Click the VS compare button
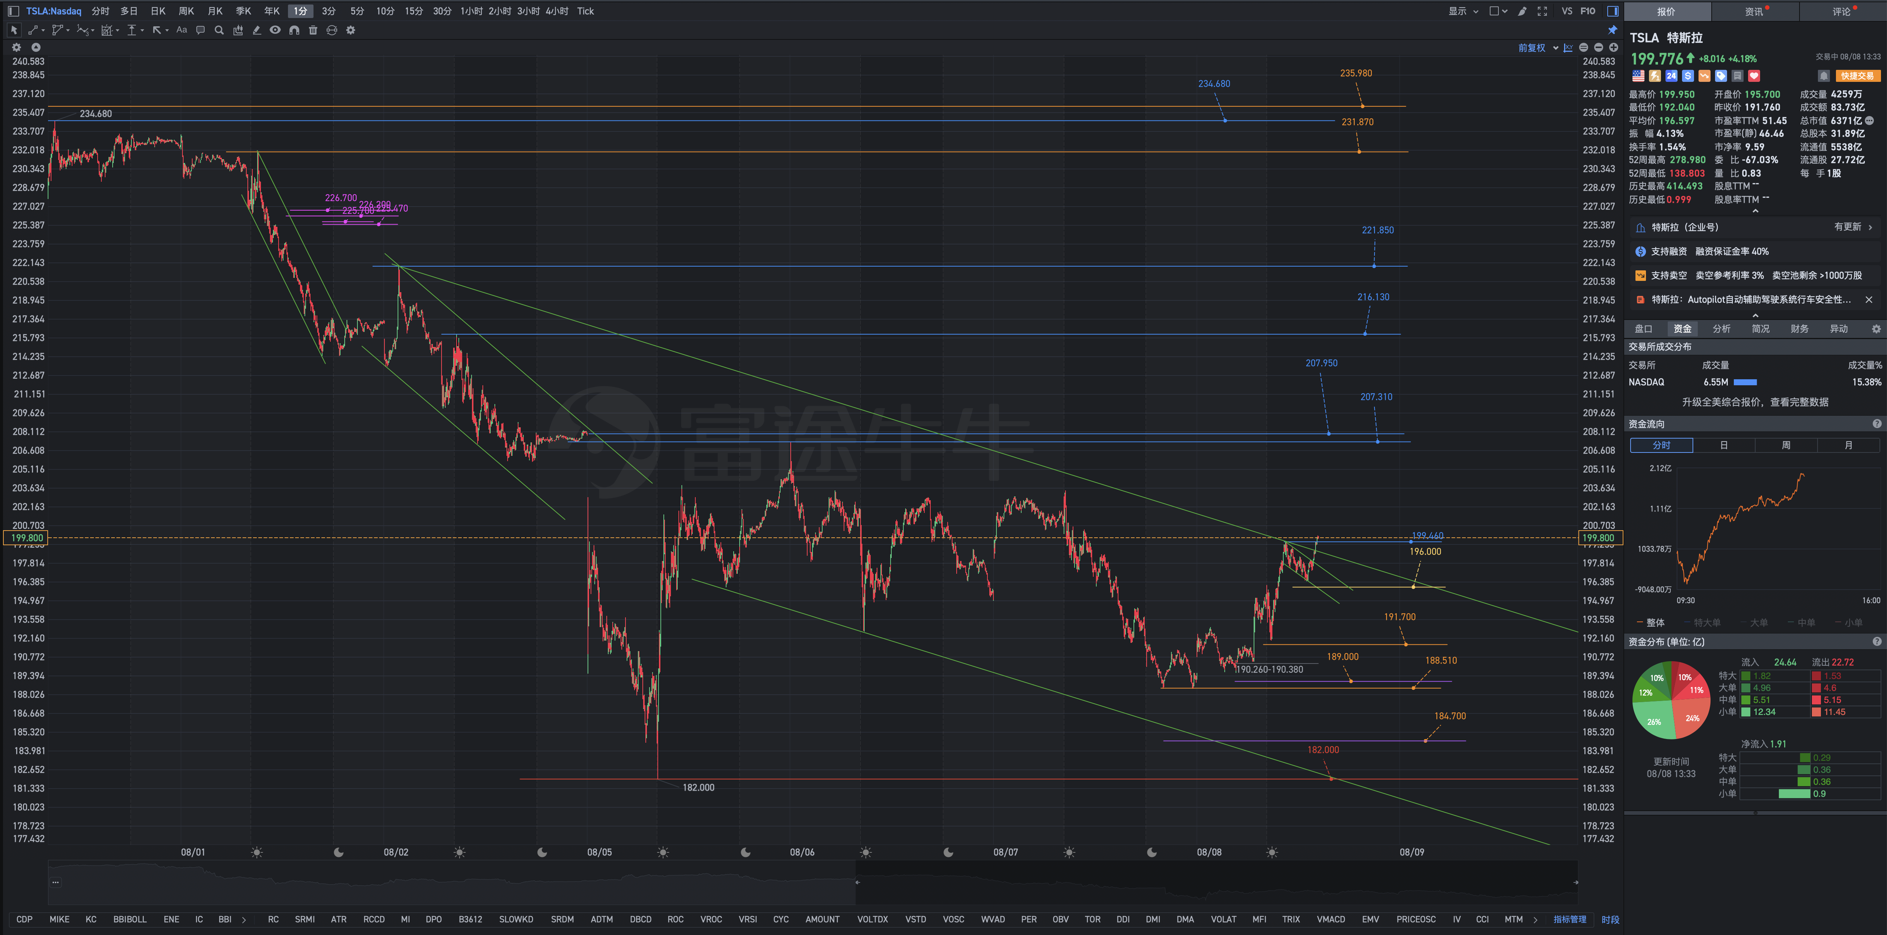The width and height of the screenshot is (1887, 935). (1567, 11)
